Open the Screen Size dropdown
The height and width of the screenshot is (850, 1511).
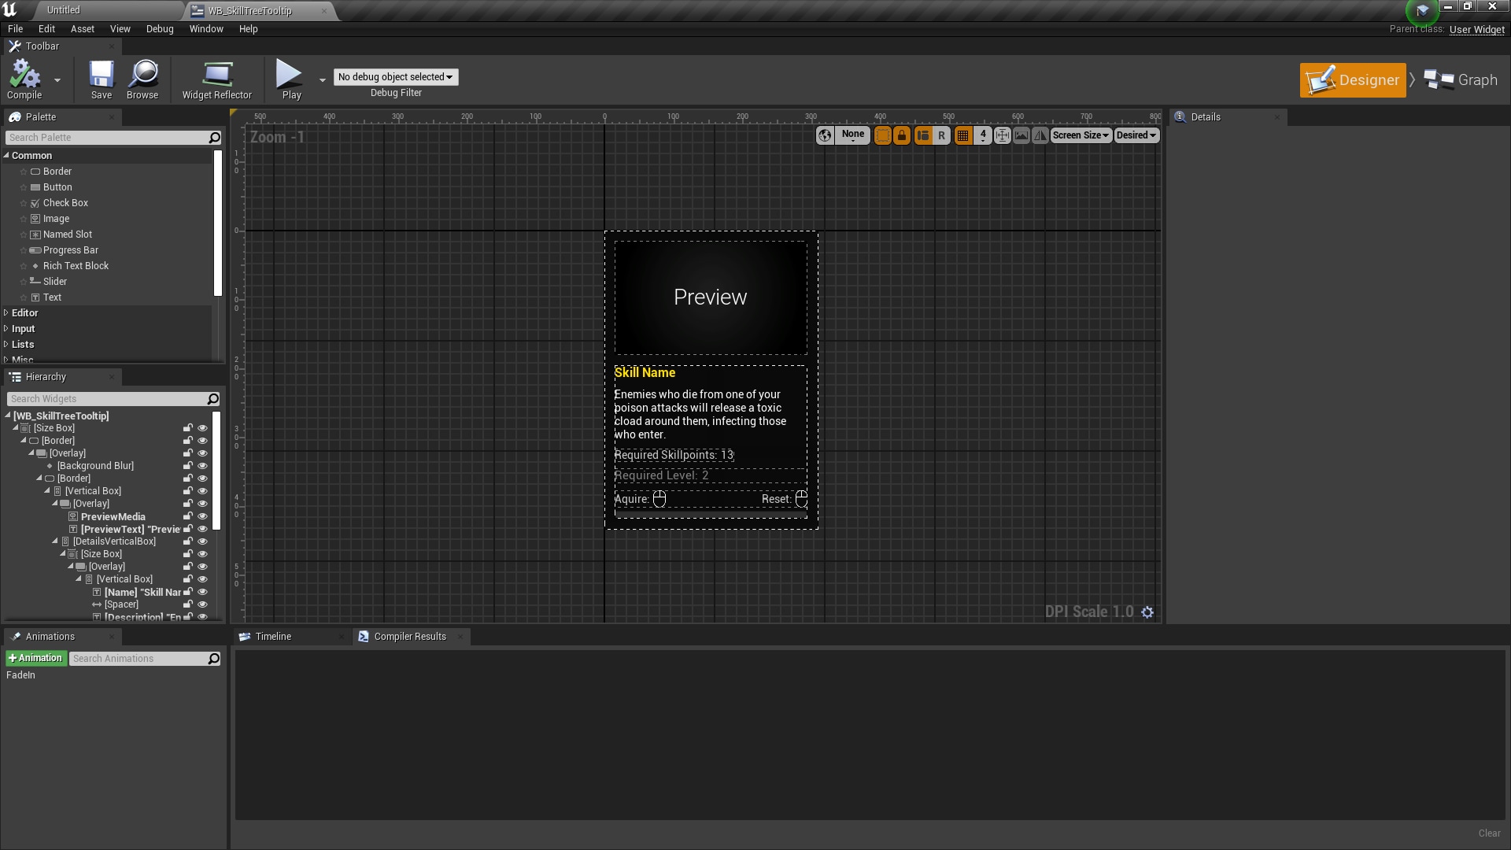tap(1081, 135)
